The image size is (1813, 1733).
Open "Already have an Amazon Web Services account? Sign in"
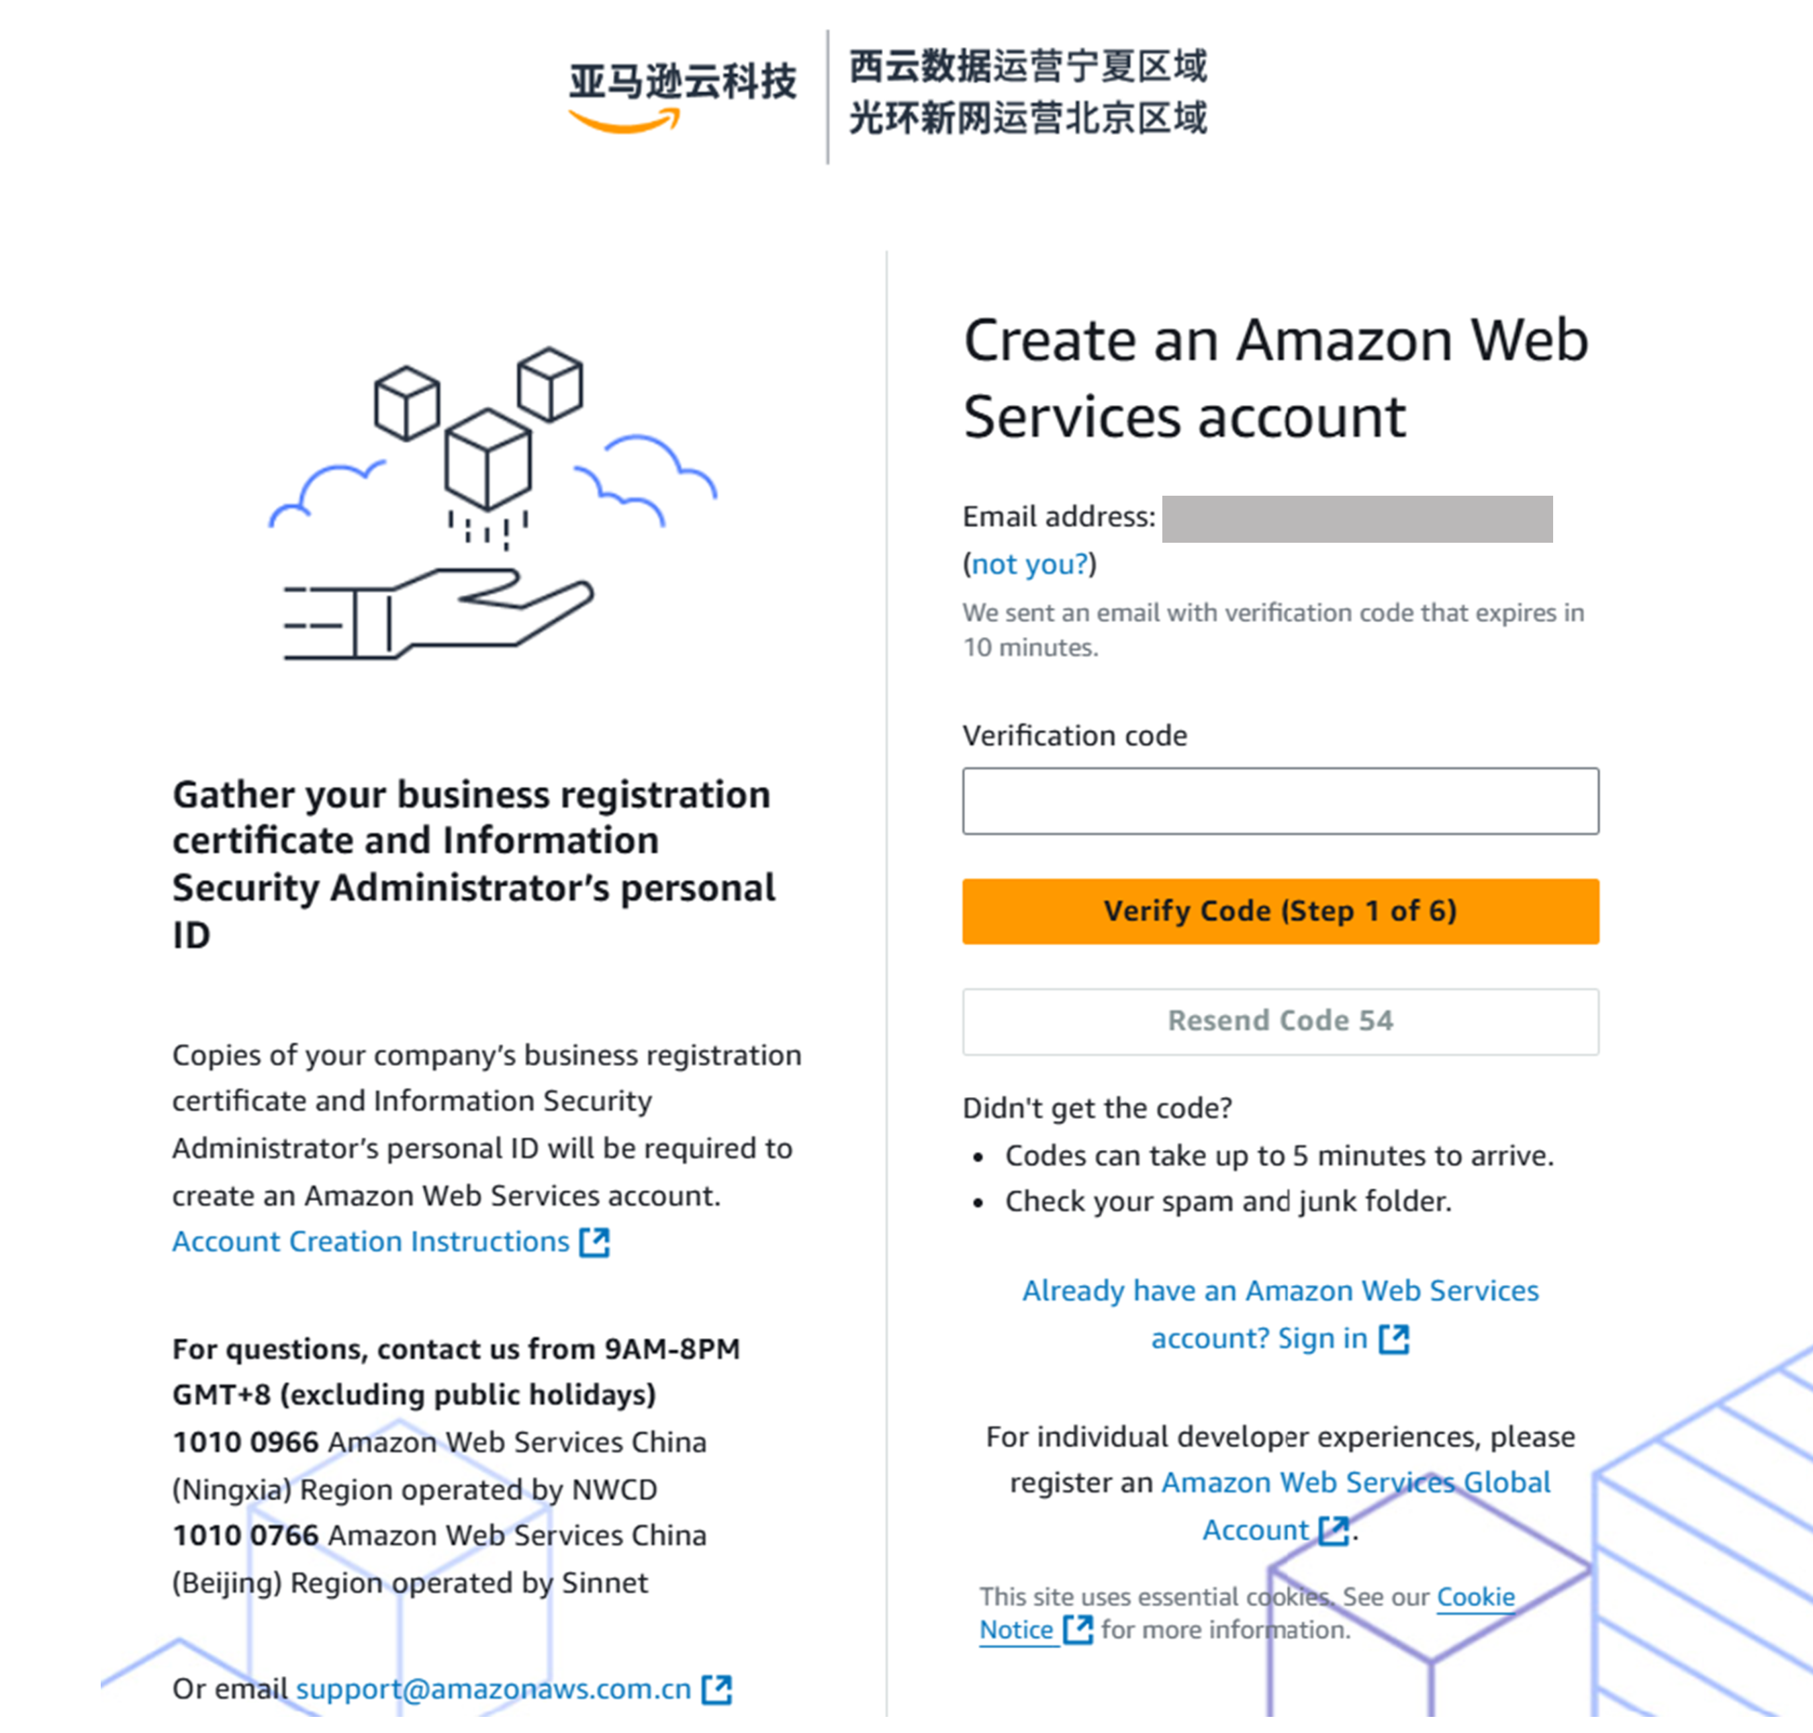(1280, 1314)
